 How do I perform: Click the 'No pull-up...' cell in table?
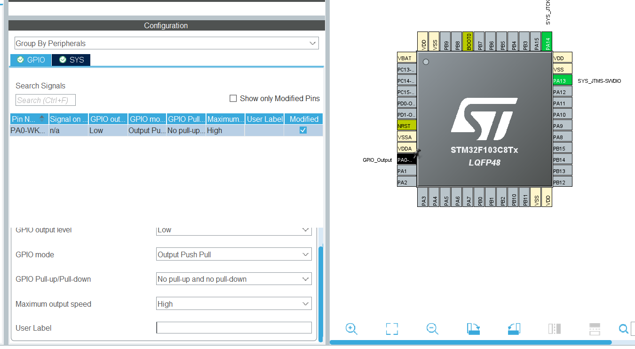pyautogui.click(x=186, y=130)
